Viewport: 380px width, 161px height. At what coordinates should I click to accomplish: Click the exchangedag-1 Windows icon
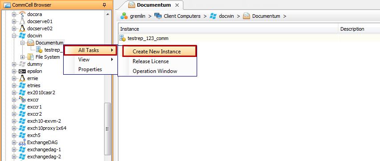tap(22, 149)
